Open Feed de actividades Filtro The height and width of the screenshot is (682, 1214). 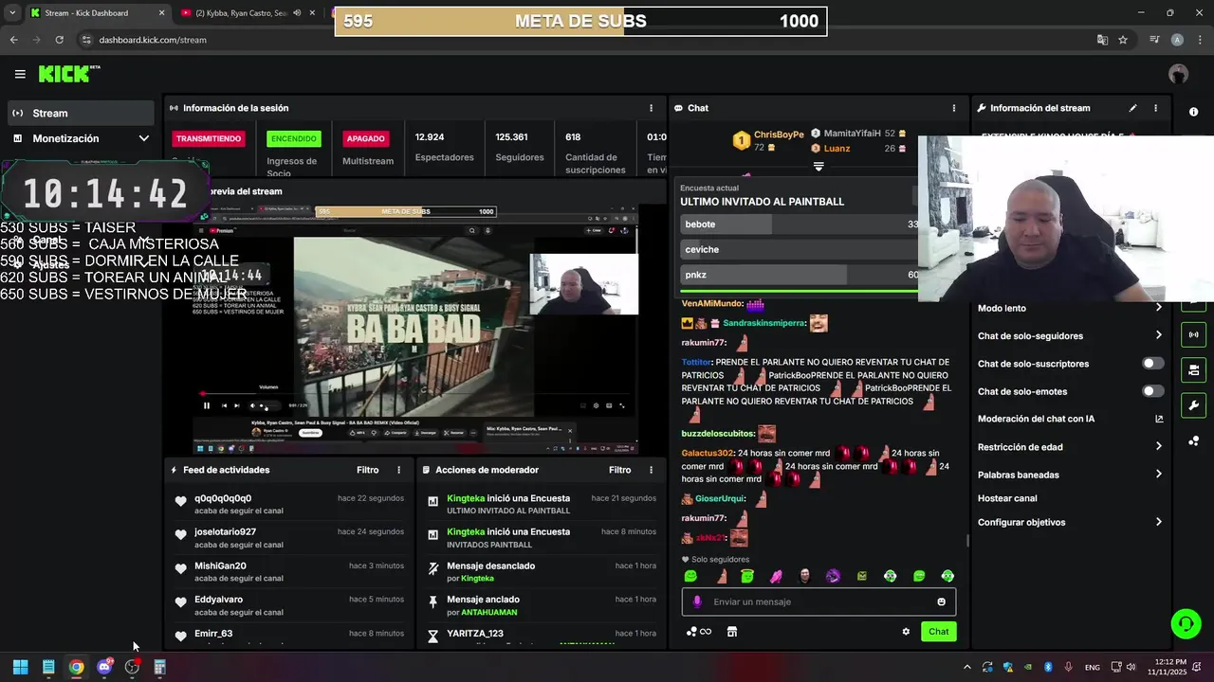(367, 470)
